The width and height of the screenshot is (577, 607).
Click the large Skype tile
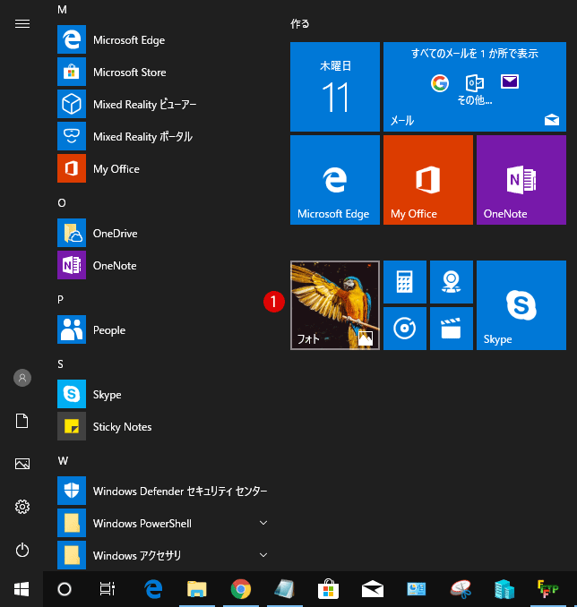521,305
